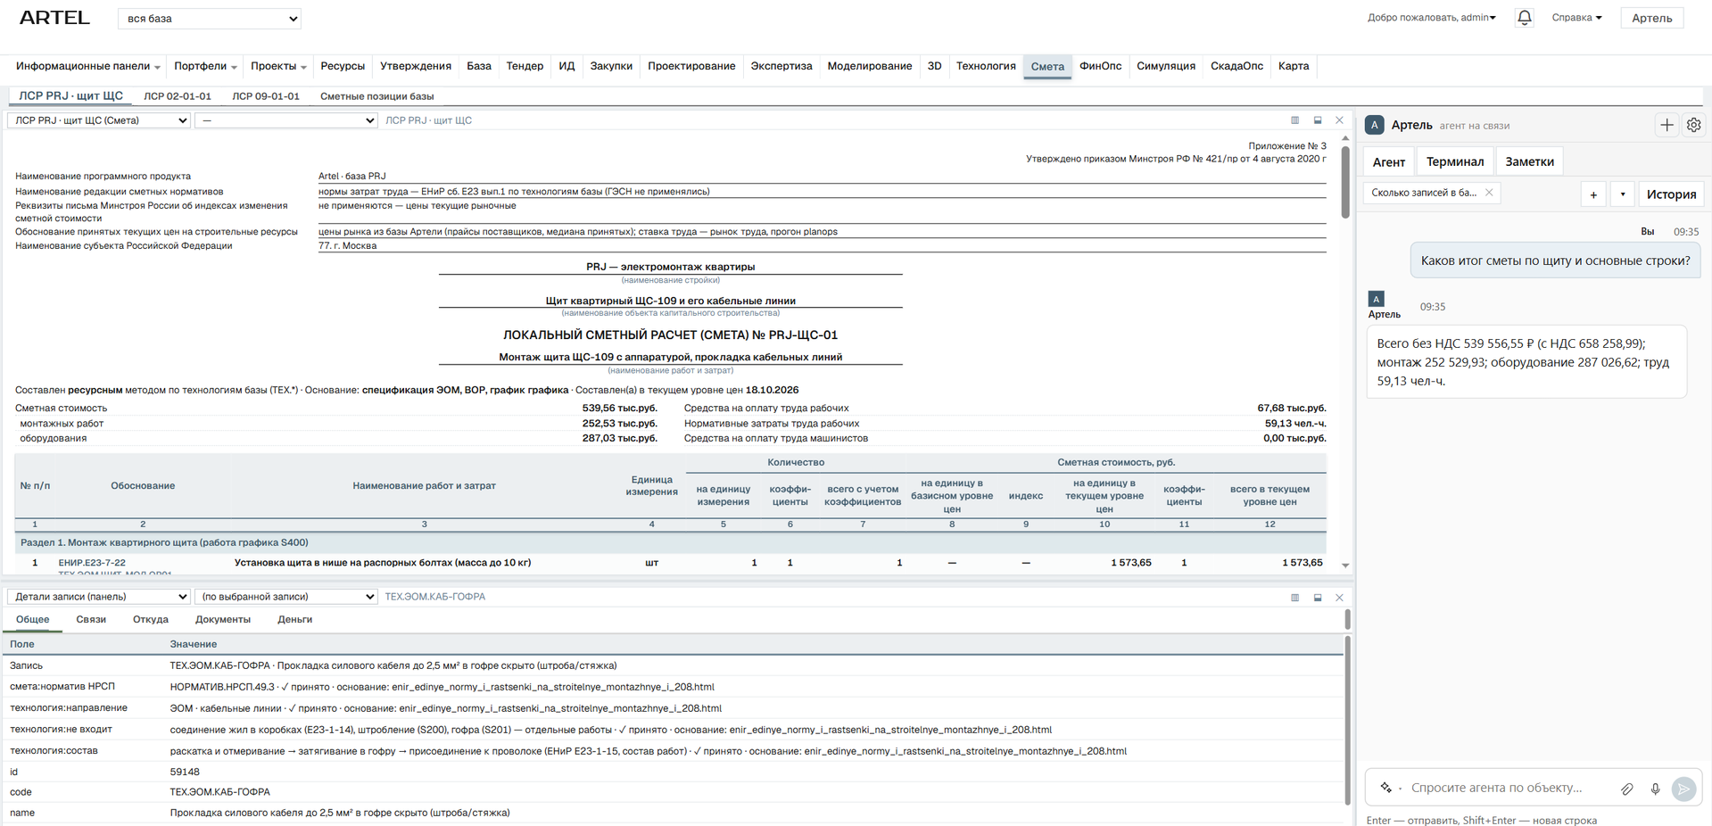
Task: Open the ФинОпс menu item
Action: (x=1100, y=66)
